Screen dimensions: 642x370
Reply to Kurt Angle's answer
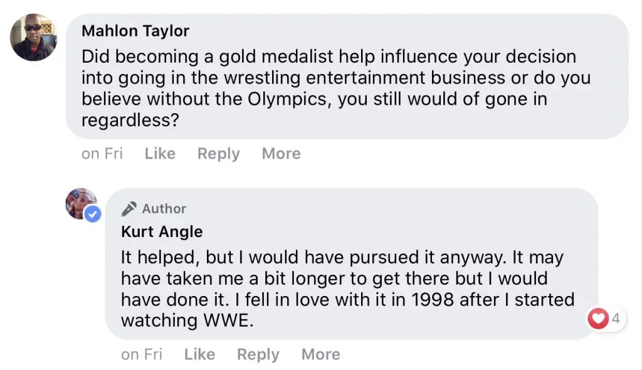(258, 354)
